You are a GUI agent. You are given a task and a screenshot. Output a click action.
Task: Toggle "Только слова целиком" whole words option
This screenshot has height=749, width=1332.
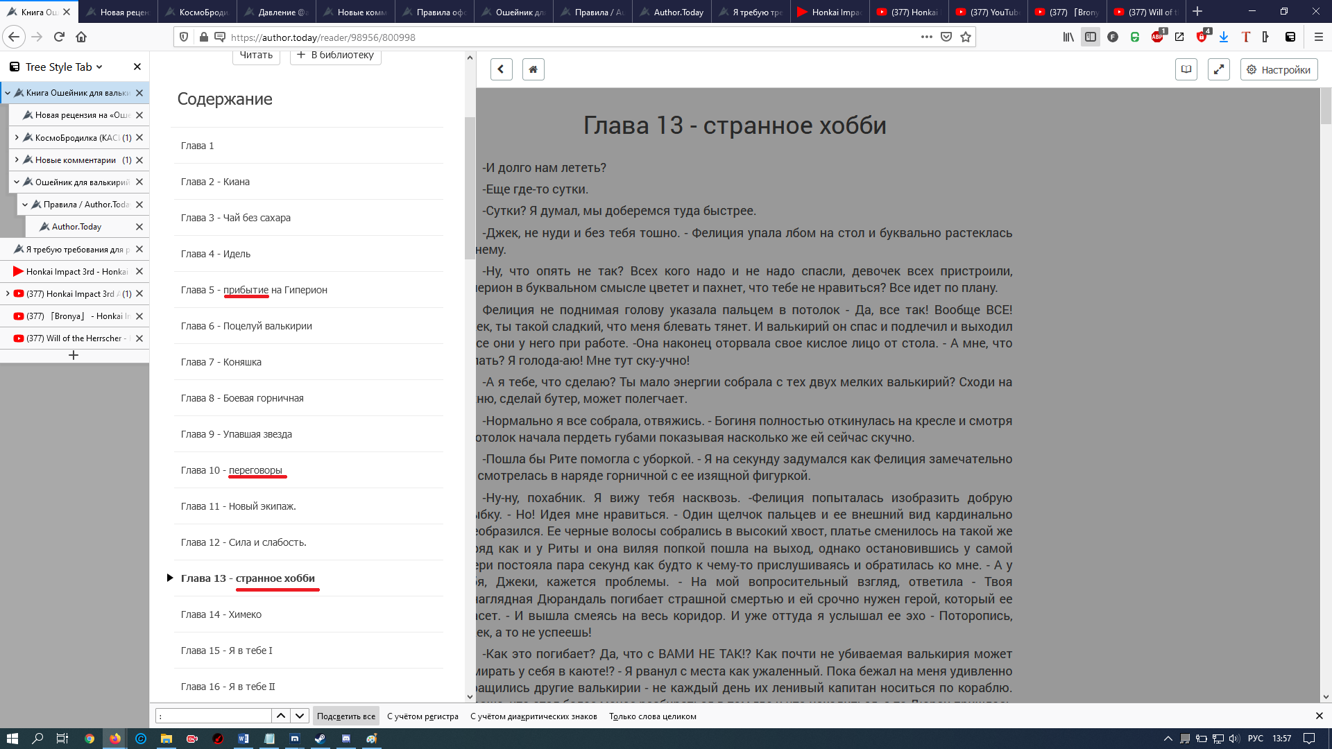pyautogui.click(x=652, y=716)
